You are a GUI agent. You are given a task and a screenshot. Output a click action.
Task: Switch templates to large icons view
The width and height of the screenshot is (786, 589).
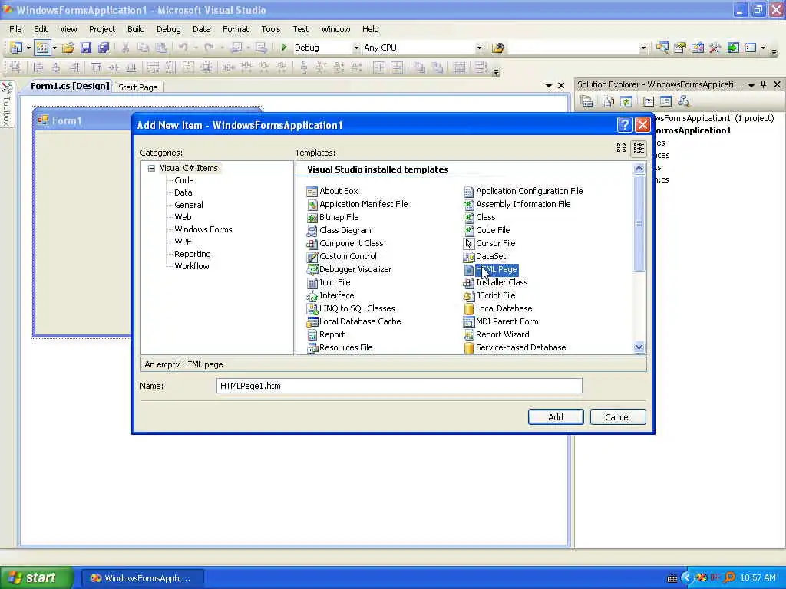(621, 148)
